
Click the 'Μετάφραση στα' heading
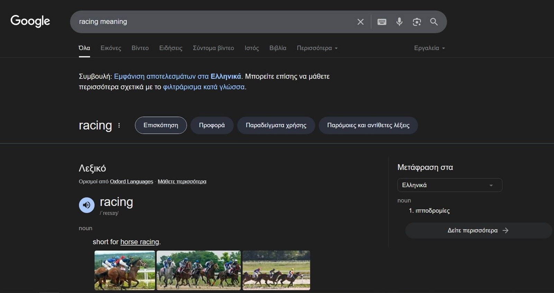tap(425, 167)
